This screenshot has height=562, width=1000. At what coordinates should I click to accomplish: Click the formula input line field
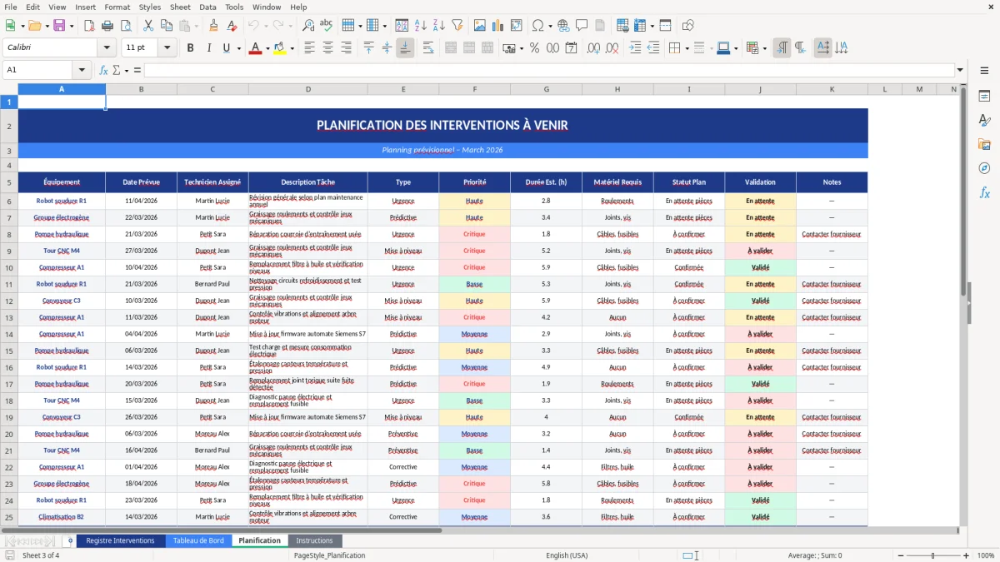click(x=548, y=70)
